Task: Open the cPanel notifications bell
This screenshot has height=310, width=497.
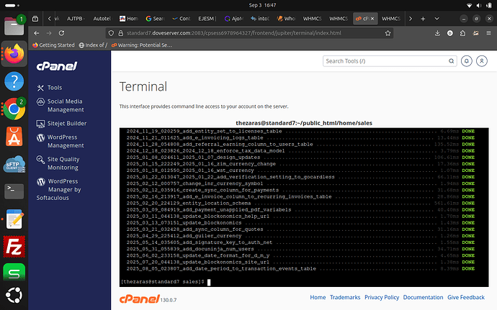Action: pyautogui.click(x=466, y=61)
